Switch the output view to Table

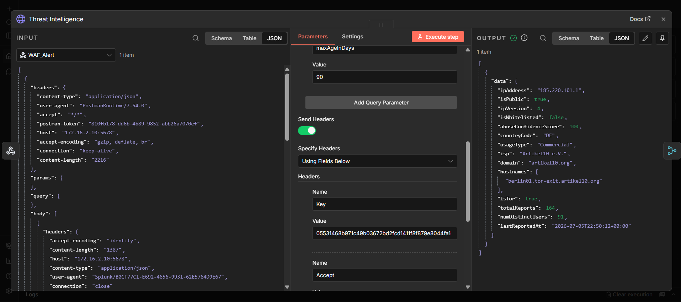tap(596, 38)
